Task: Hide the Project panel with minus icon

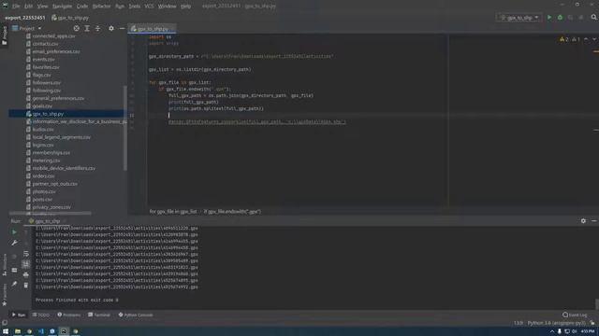Action: (122, 28)
